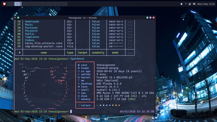Screen dimensions: 217x122
Task: Click the 'readonly' column header
Action: (98, 53)
